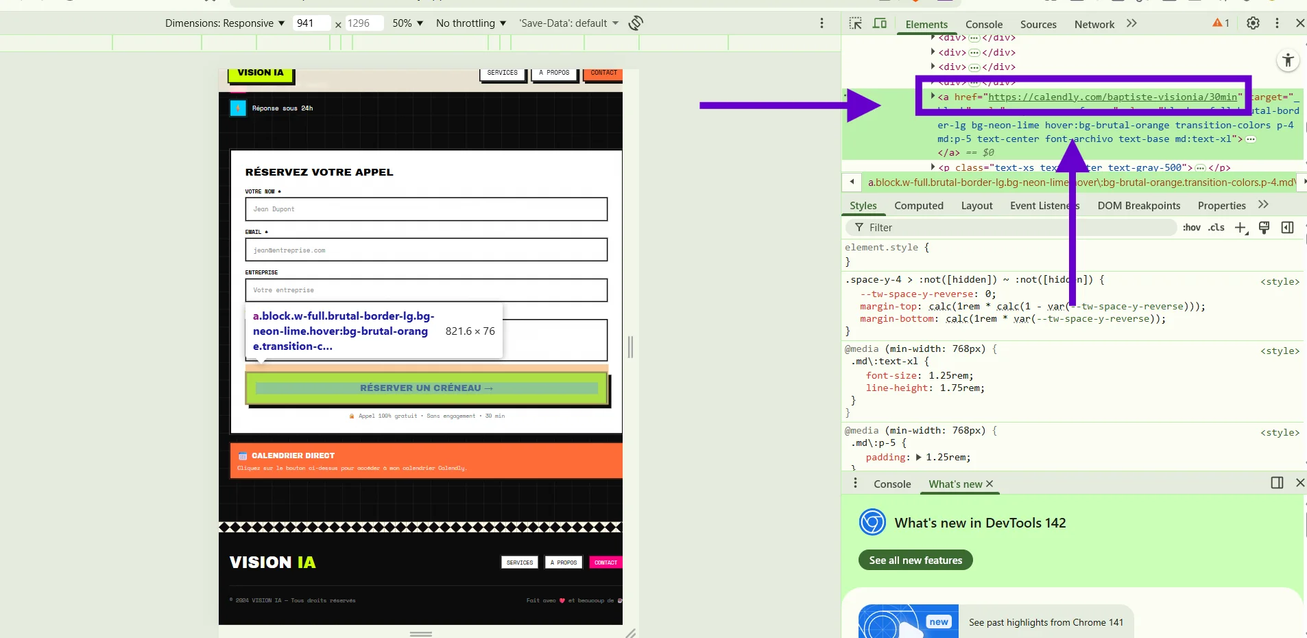Click A PROPOS in page header nav

[x=554, y=74]
